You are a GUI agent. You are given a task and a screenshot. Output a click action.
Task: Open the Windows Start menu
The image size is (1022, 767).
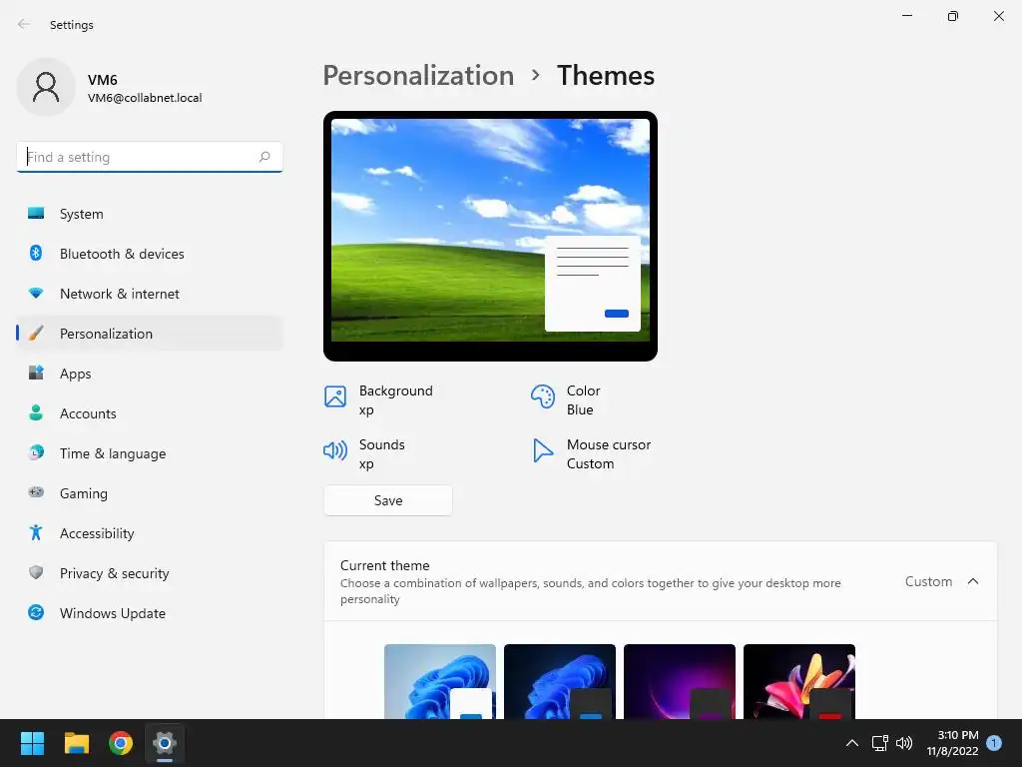coord(32,743)
